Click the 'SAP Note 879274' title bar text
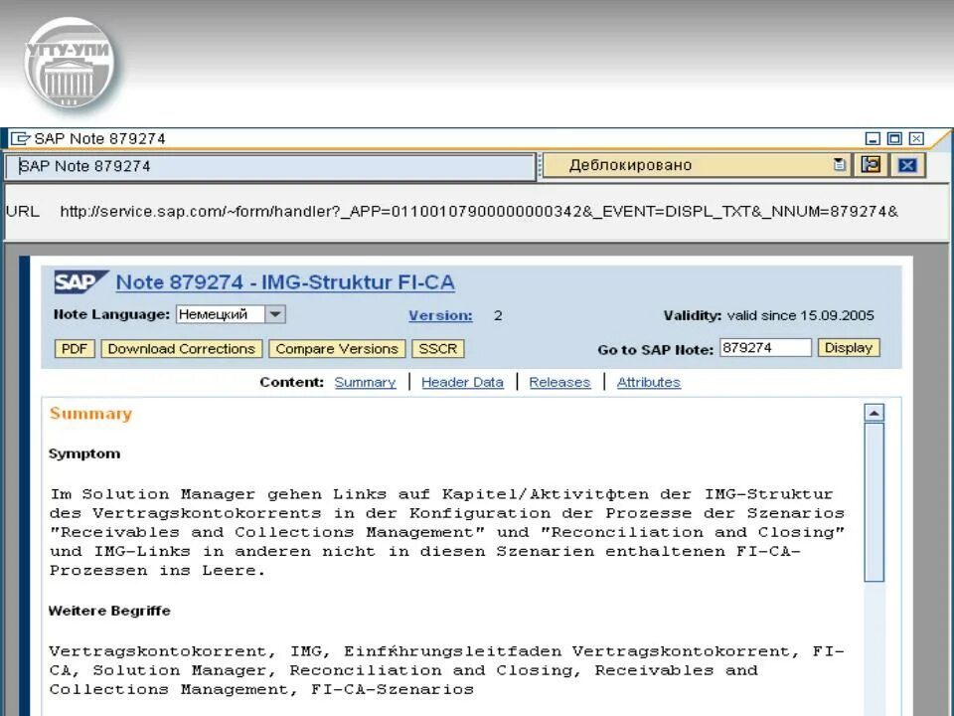 pyautogui.click(x=99, y=139)
